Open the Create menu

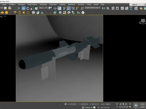point(4,5)
